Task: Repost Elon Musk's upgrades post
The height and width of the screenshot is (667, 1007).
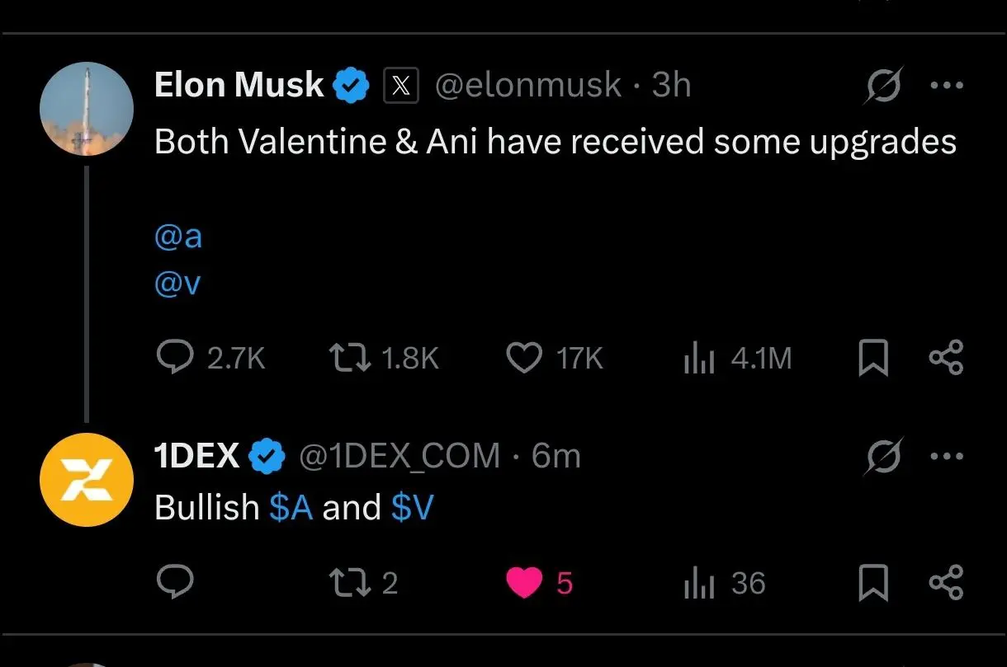Action: pyautogui.click(x=350, y=358)
